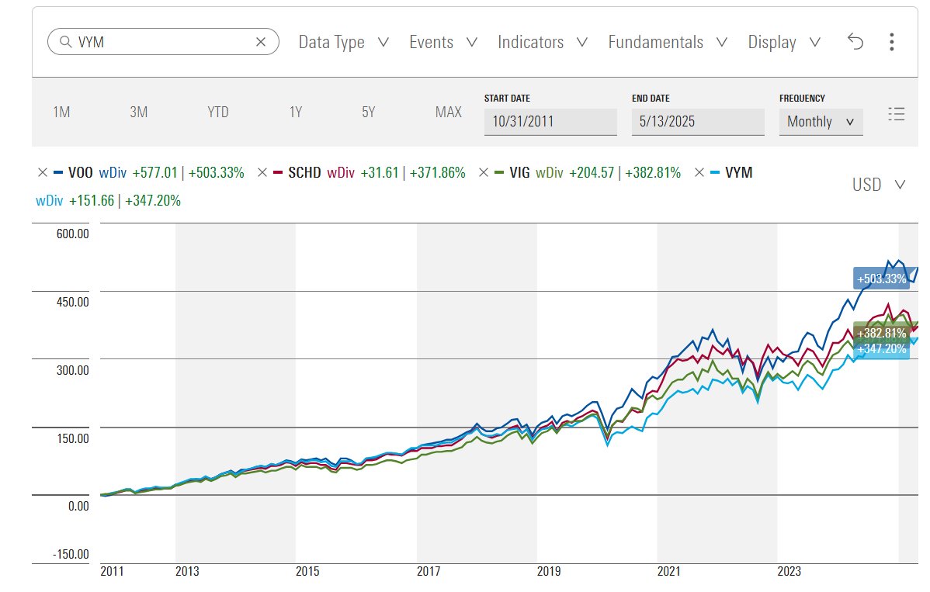930x592 pixels.
Task: Click the VOO ticker label
Action: coord(80,172)
